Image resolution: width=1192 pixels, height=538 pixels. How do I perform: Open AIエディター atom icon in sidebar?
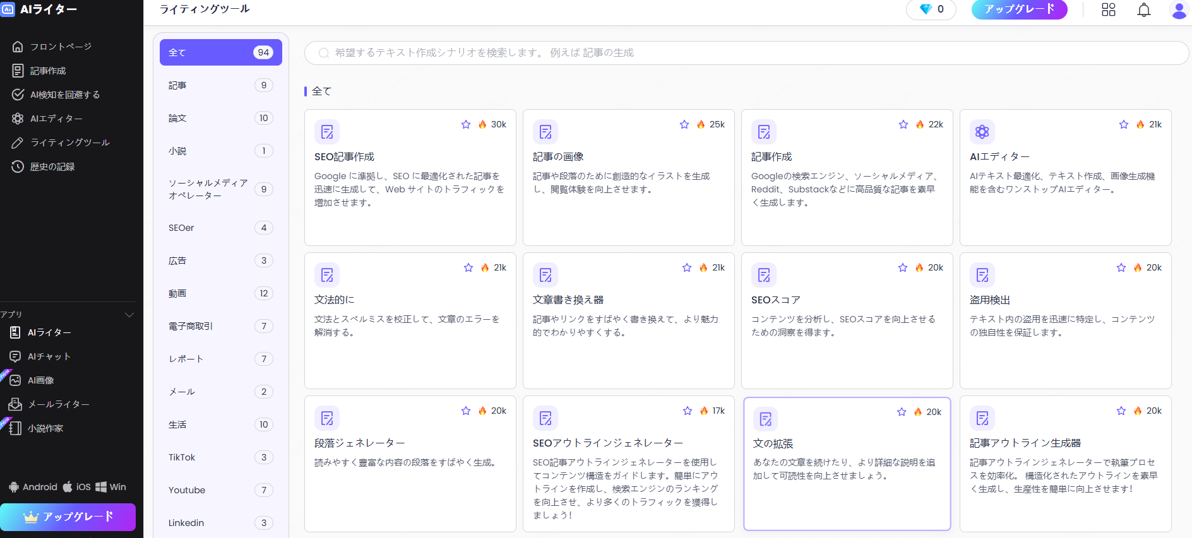18,119
